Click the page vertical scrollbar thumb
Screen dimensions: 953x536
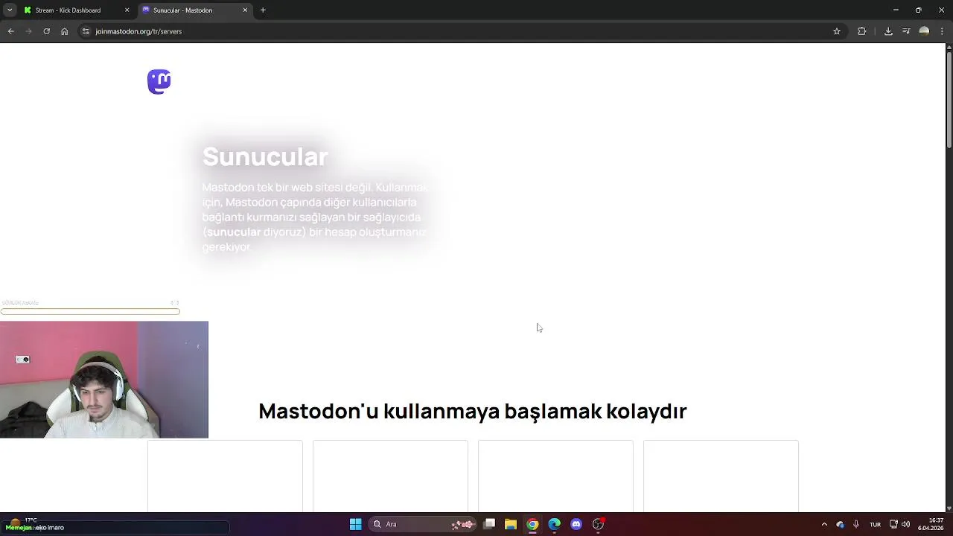point(949,98)
